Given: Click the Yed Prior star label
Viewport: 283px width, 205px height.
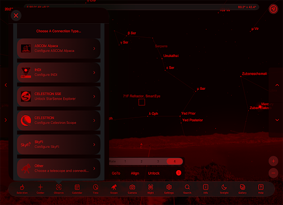Looking at the screenshot, I should point(188,114).
